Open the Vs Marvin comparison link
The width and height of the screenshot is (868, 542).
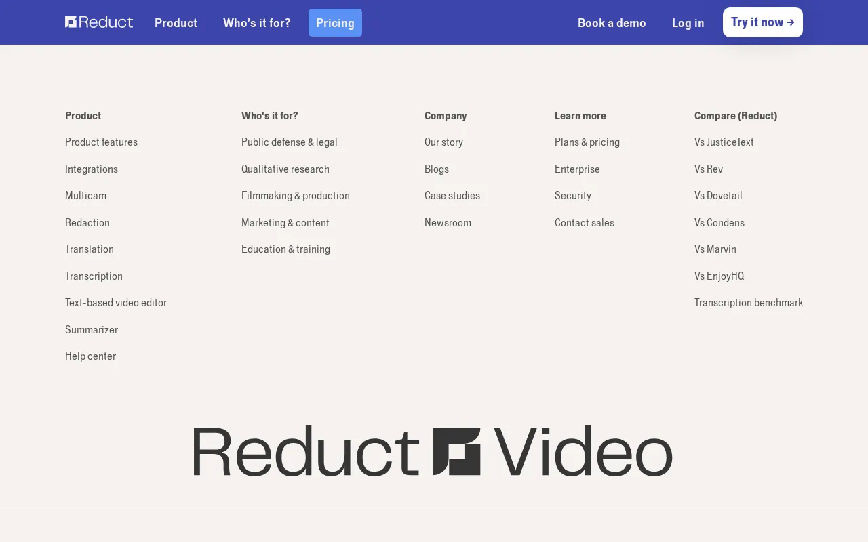coord(715,249)
